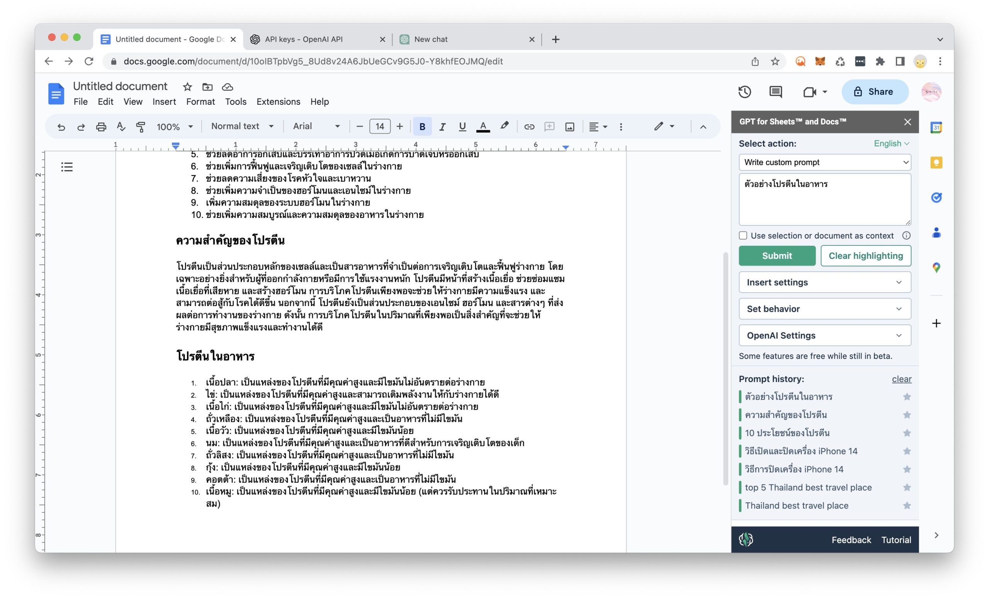Open the Normal text style dropdown
This screenshot has height=599, width=989.
pyautogui.click(x=242, y=126)
